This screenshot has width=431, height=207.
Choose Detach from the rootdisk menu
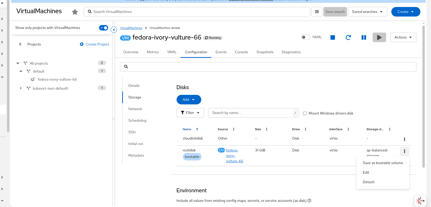pyautogui.click(x=383, y=182)
